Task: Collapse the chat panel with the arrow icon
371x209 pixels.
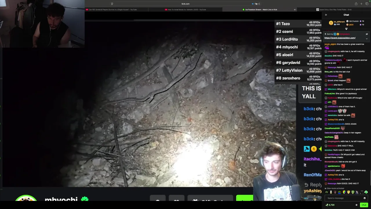Action: pos(326,15)
